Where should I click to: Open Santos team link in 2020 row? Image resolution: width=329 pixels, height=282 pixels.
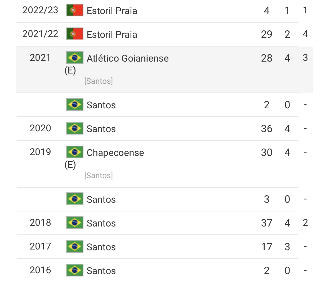101,129
